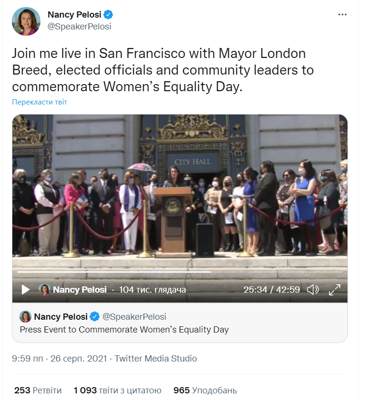Open the 1 093 твіти з цитатою list
The width and height of the screenshot is (376, 400).
[117, 390]
